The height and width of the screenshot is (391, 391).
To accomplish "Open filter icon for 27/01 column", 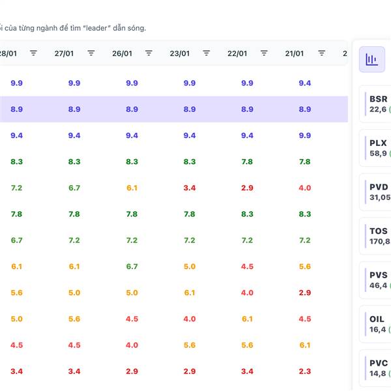I will pos(91,53).
